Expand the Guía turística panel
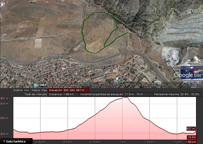The height and width of the screenshot is (144, 203). click(x=16, y=141)
